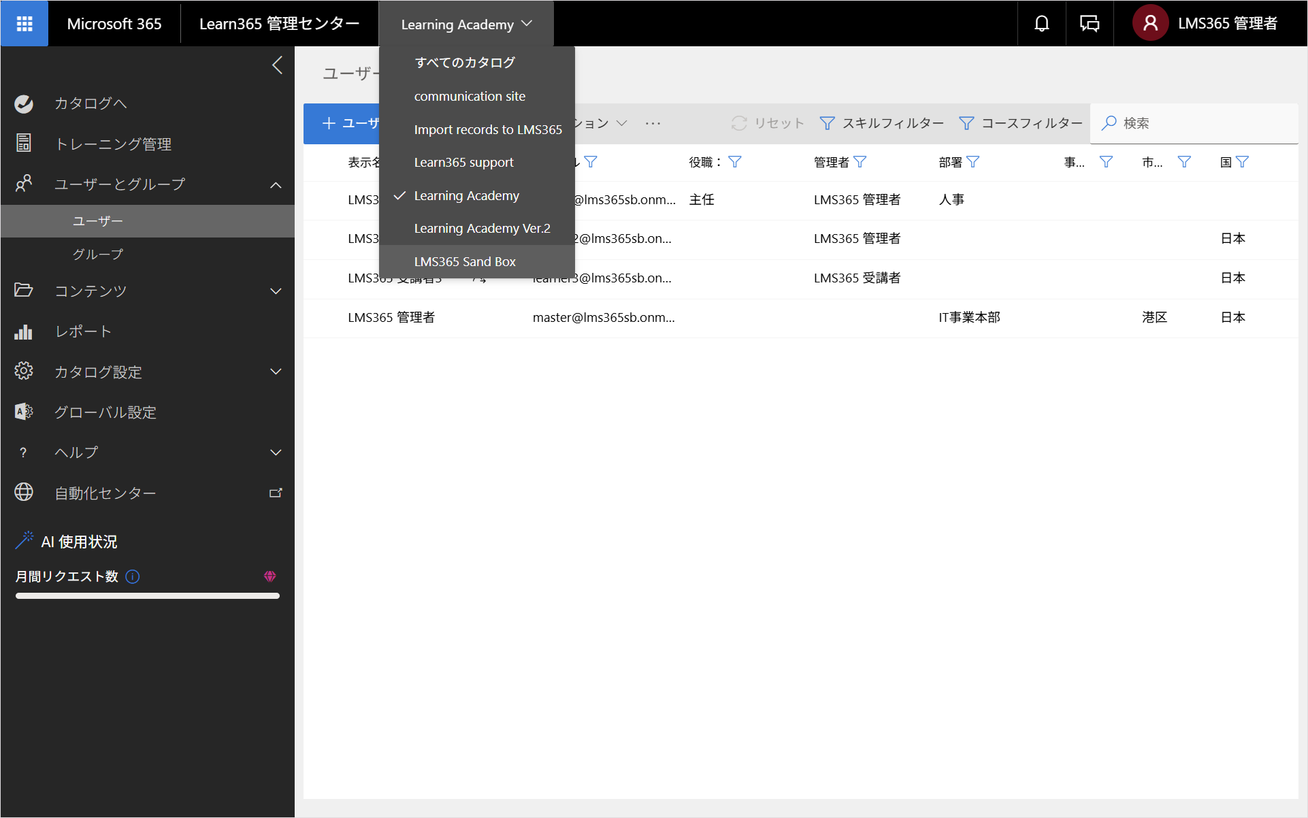Viewport: 1308px width, 818px height.
Task: Open the スキルフィルター
Action: point(882,123)
